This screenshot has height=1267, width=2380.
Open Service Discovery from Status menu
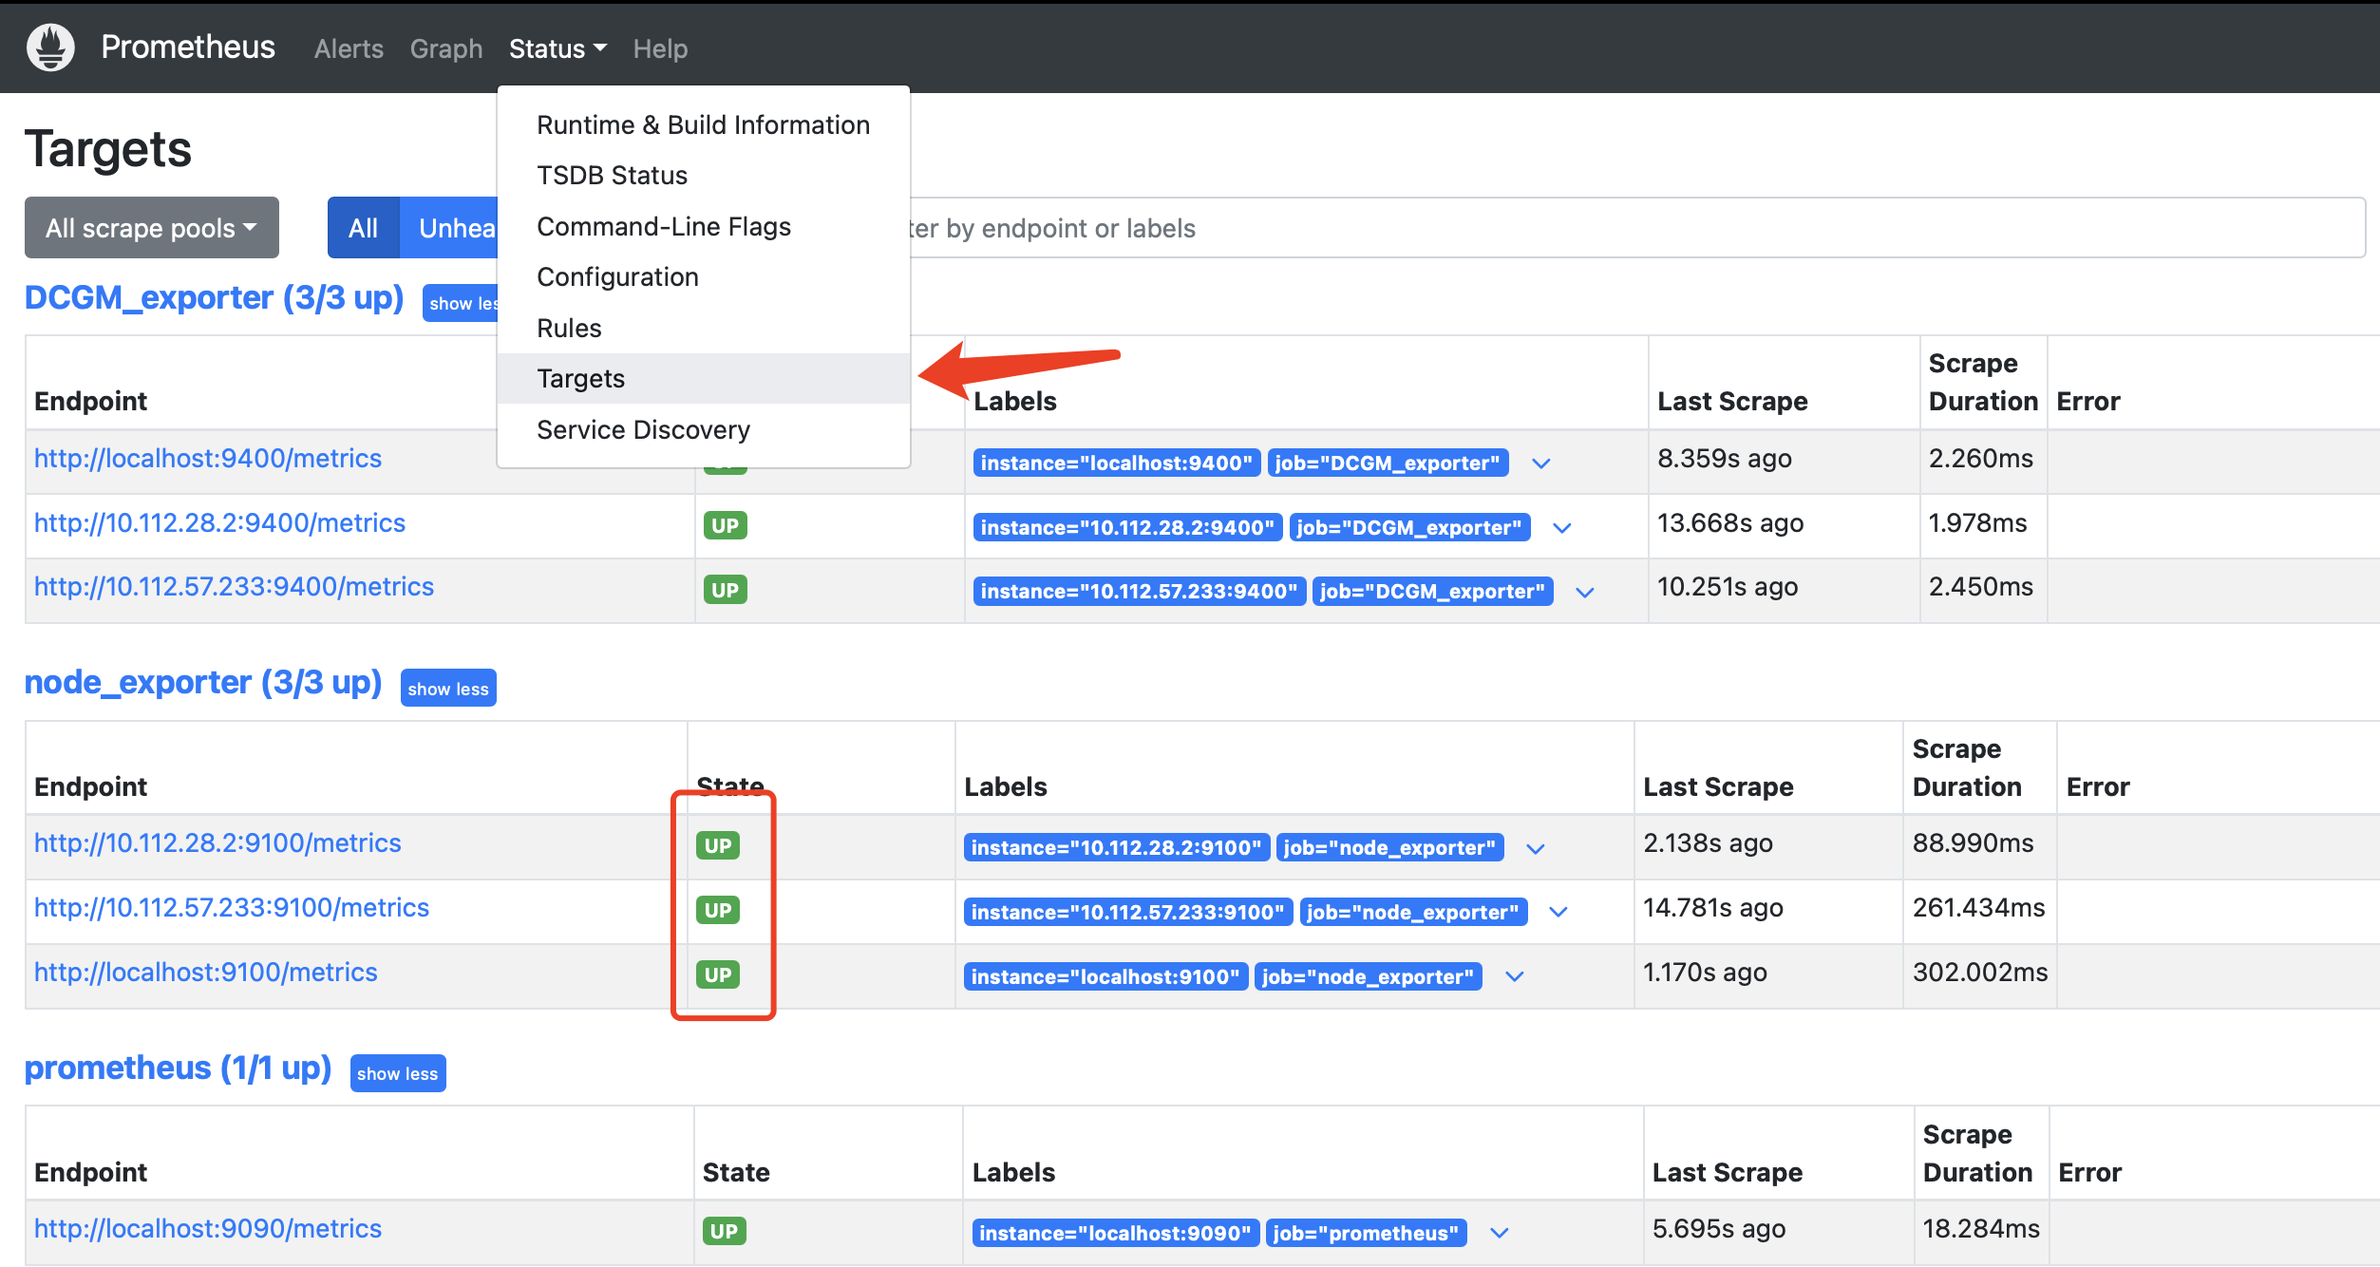tap(643, 430)
